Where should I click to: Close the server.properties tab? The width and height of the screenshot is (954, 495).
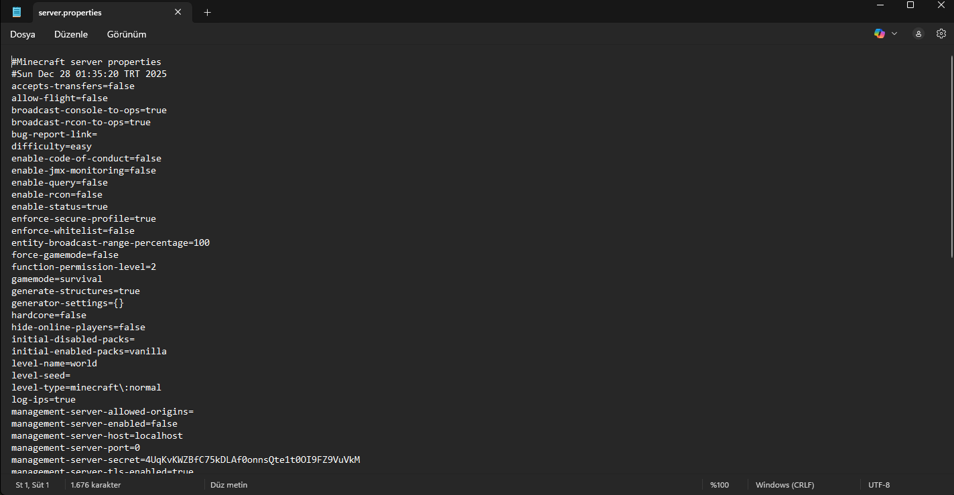pos(178,12)
